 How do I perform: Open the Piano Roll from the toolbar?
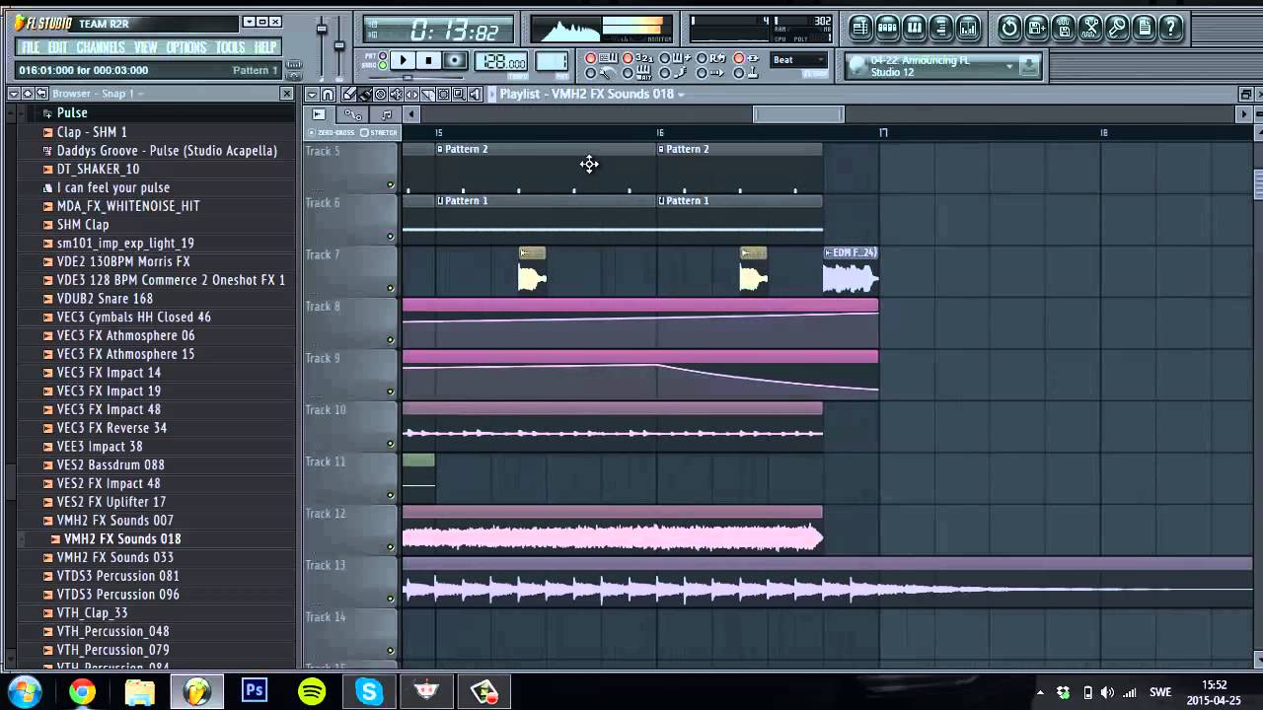(914, 28)
